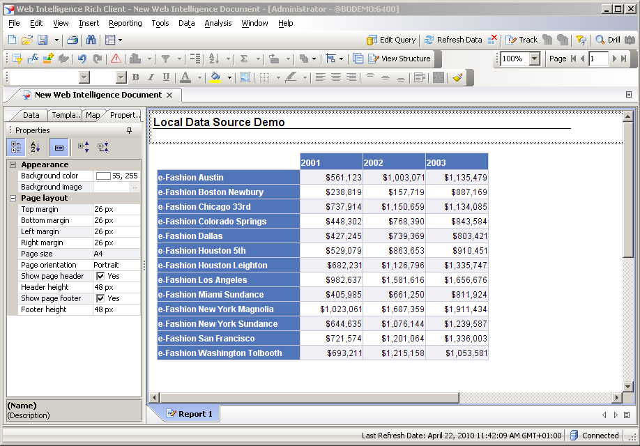Select the e-Fashion Los Angeles row header
The width and height of the screenshot is (640, 446).
pos(229,280)
